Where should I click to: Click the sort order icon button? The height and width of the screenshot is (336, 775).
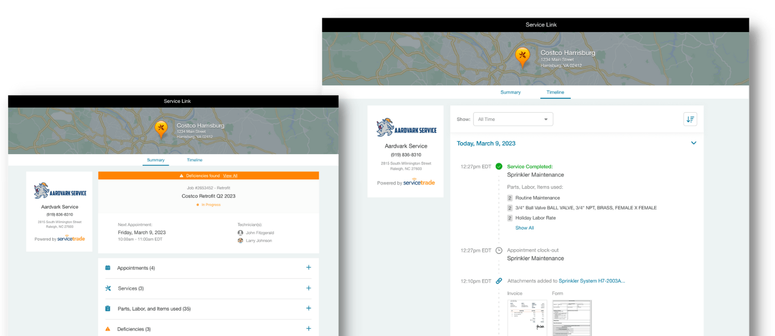click(x=690, y=119)
